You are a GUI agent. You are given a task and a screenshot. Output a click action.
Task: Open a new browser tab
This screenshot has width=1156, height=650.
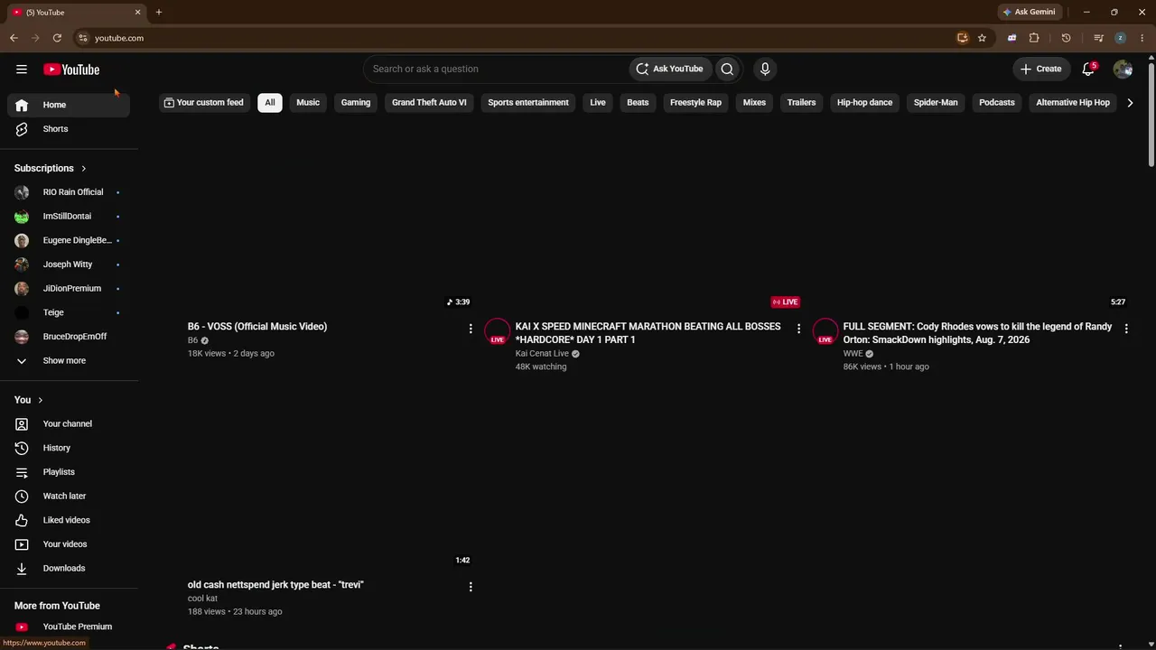pyautogui.click(x=159, y=12)
